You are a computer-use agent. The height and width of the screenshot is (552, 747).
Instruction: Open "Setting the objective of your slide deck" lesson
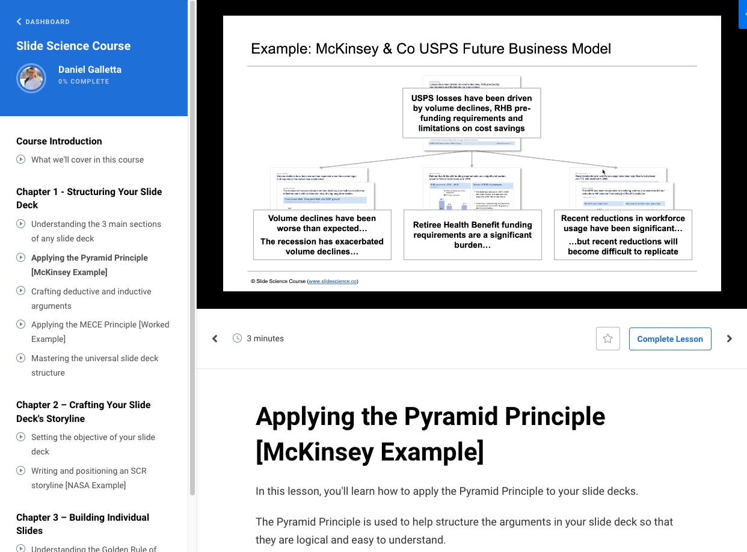click(93, 444)
